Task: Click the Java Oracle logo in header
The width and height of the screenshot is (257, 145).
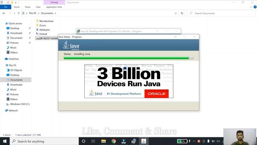Action: pos(71,46)
